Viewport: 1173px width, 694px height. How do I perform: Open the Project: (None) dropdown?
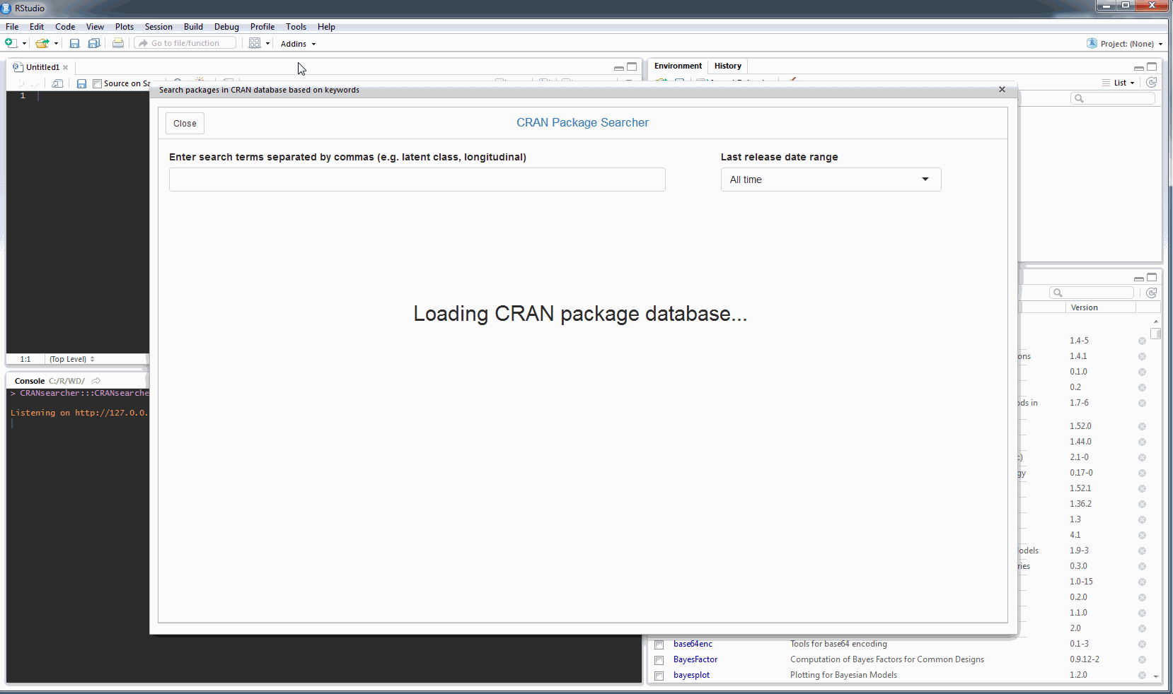1125,44
